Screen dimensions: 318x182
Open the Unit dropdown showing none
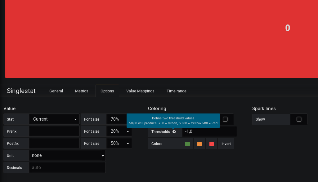(x=67, y=155)
